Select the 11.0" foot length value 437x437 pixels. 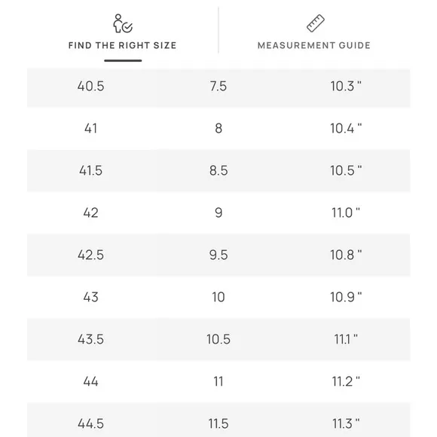click(x=346, y=213)
